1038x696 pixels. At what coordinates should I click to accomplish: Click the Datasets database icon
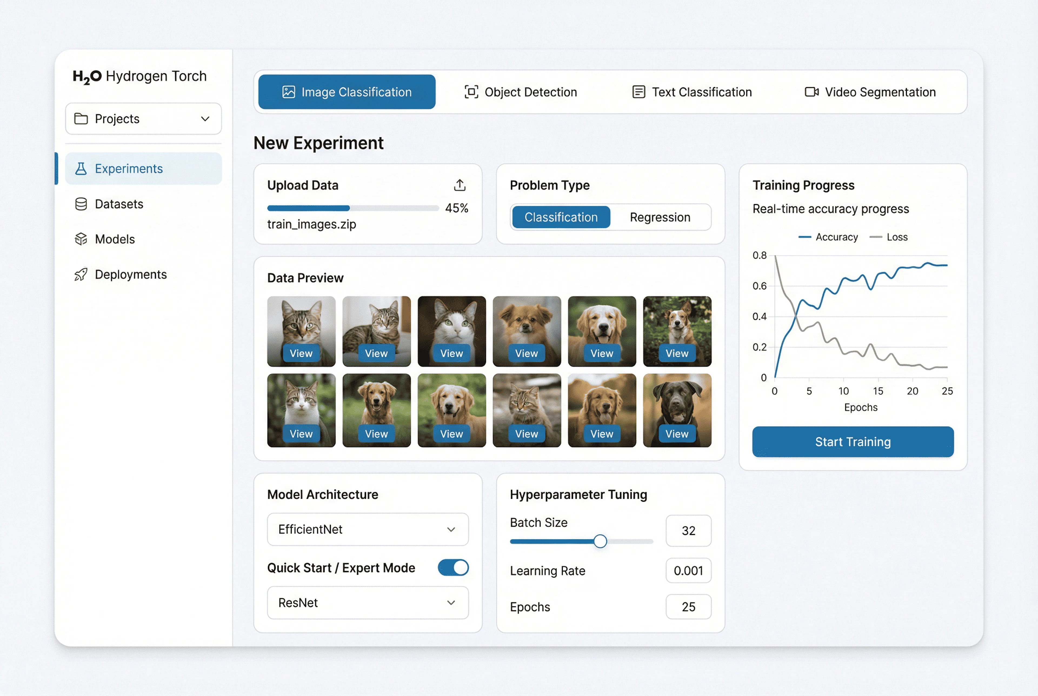coord(81,204)
